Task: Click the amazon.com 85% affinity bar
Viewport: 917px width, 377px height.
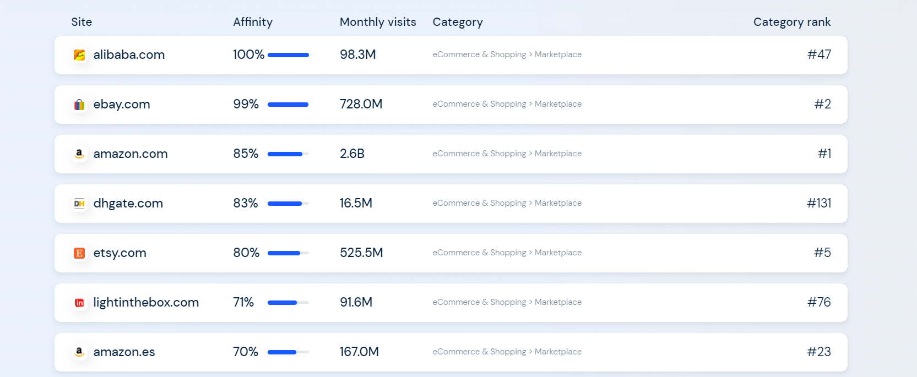Action: click(288, 154)
